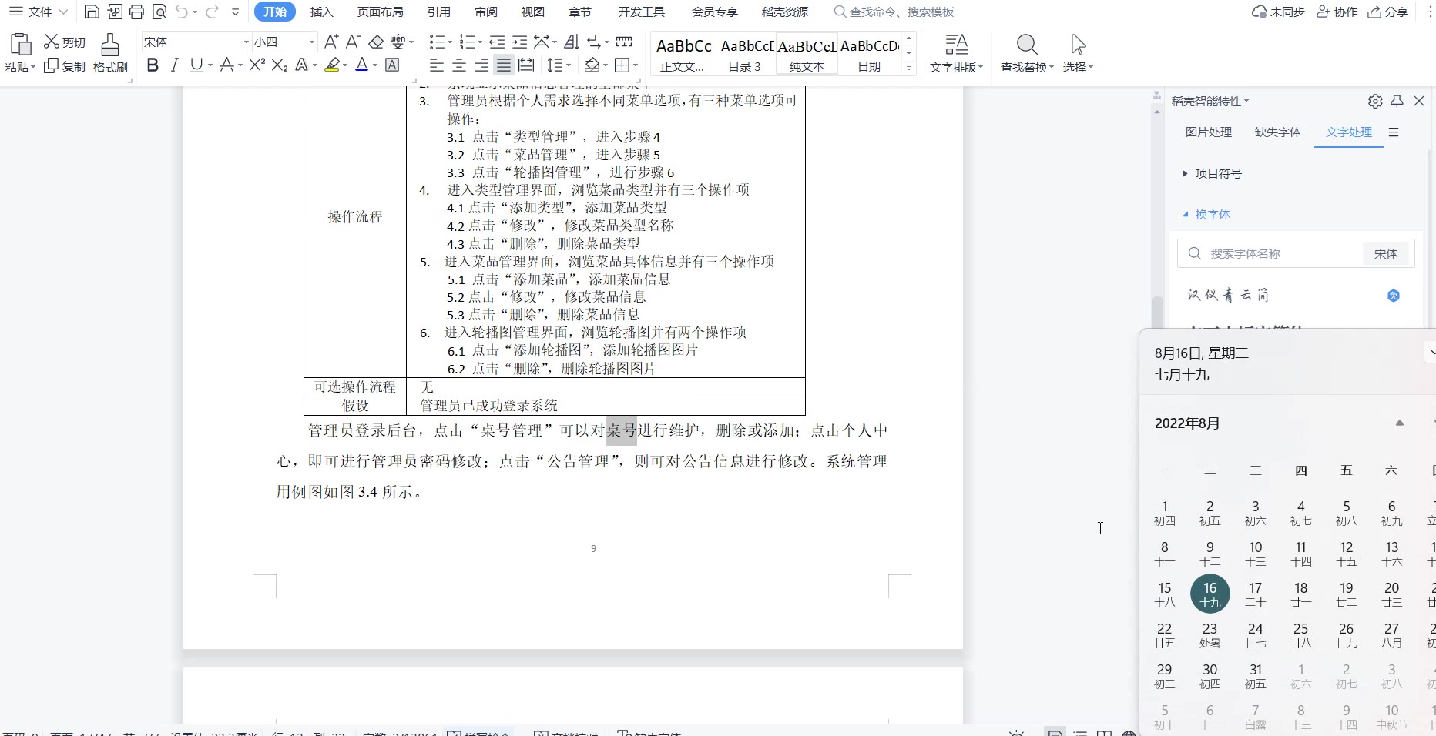Switch to the 页面布局 ribbon tab
This screenshot has height=736, width=1436.
click(x=381, y=12)
